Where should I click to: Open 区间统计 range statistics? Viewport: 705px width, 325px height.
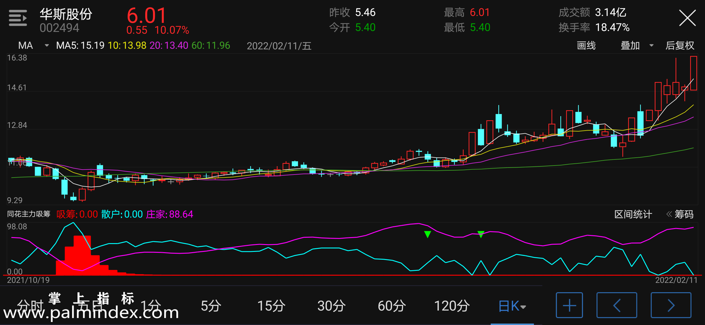coord(633,214)
